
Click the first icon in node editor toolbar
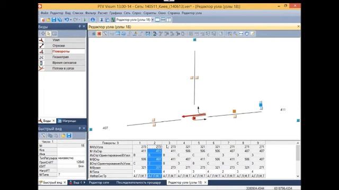93,34
